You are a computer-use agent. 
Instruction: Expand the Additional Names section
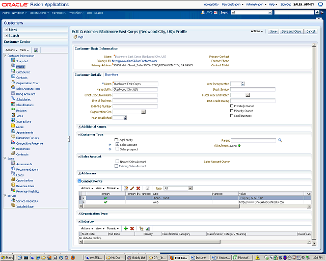click(79, 126)
